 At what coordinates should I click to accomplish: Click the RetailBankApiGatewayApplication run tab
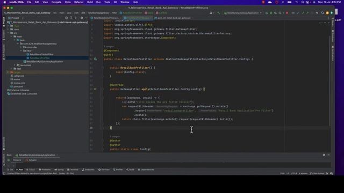(37, 155)
